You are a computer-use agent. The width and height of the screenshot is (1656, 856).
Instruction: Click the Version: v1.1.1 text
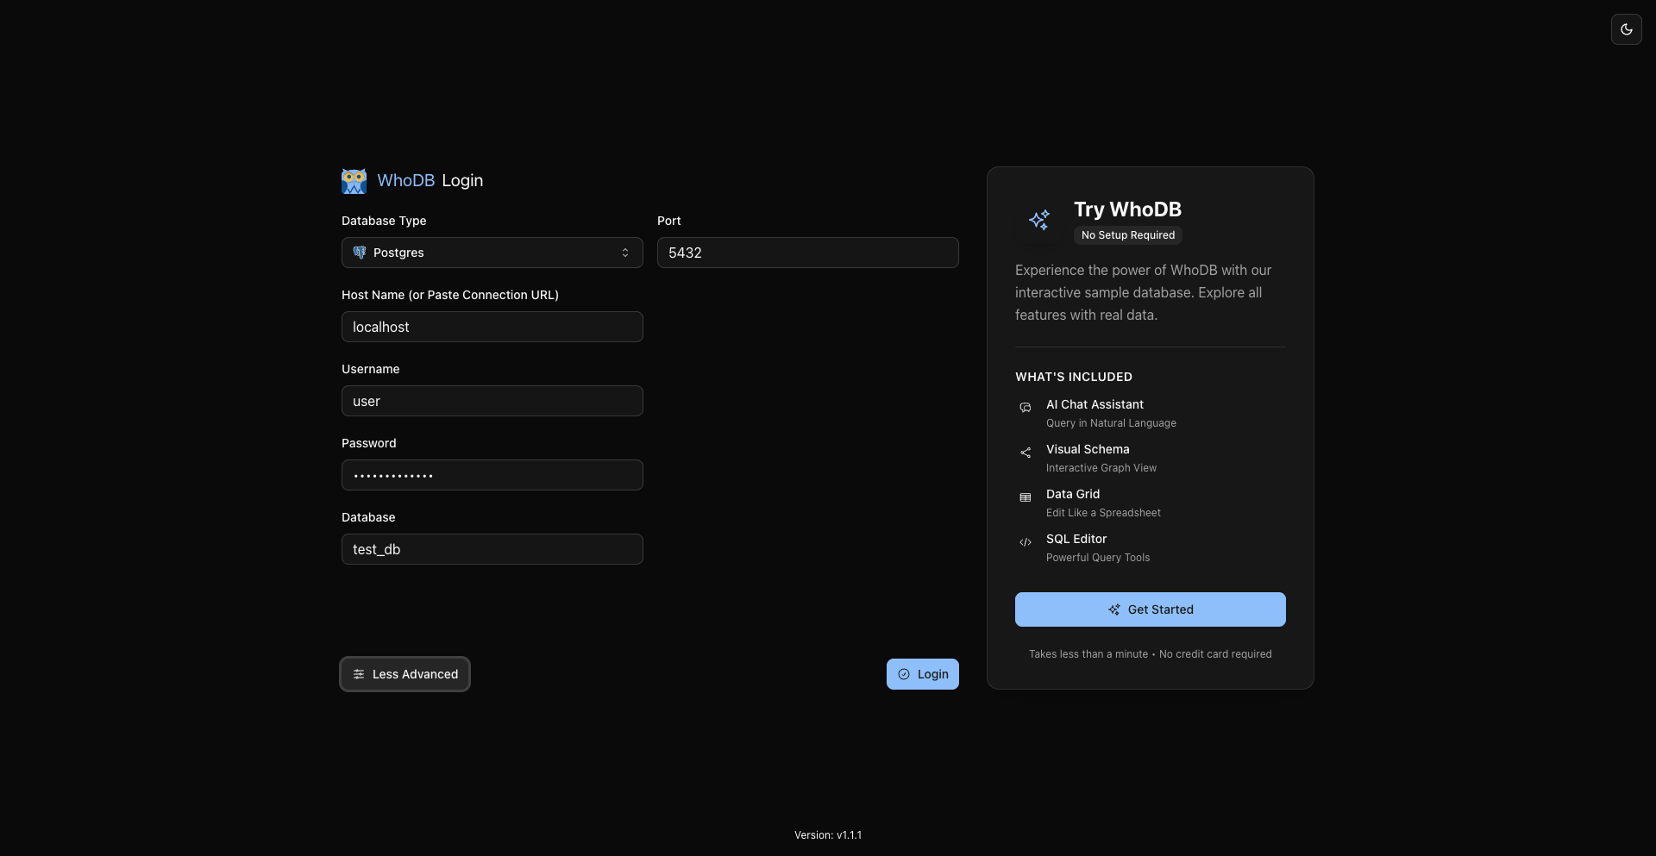point(828,835)
